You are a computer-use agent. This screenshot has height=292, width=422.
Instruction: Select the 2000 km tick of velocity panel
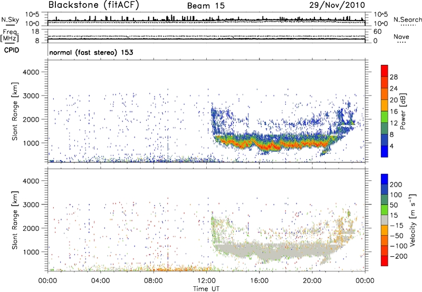31,228
